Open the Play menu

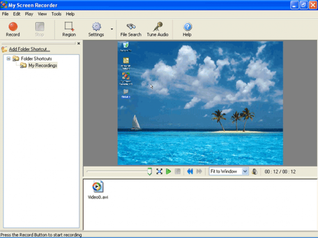[x=29, y=14]
